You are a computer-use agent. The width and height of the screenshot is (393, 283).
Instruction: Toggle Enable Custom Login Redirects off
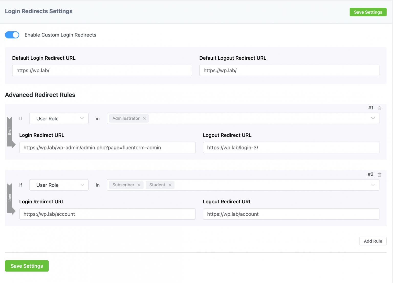pyautogui.click(x=12, y=35)
